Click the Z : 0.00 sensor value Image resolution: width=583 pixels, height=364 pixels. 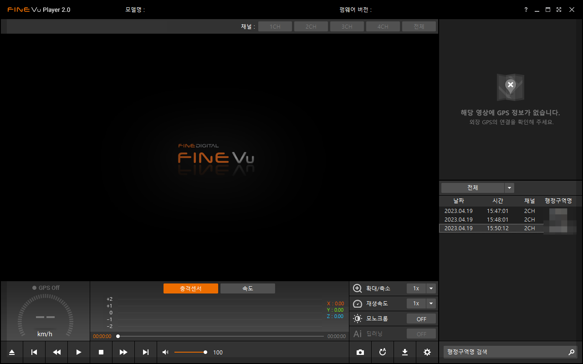(336, 316)
